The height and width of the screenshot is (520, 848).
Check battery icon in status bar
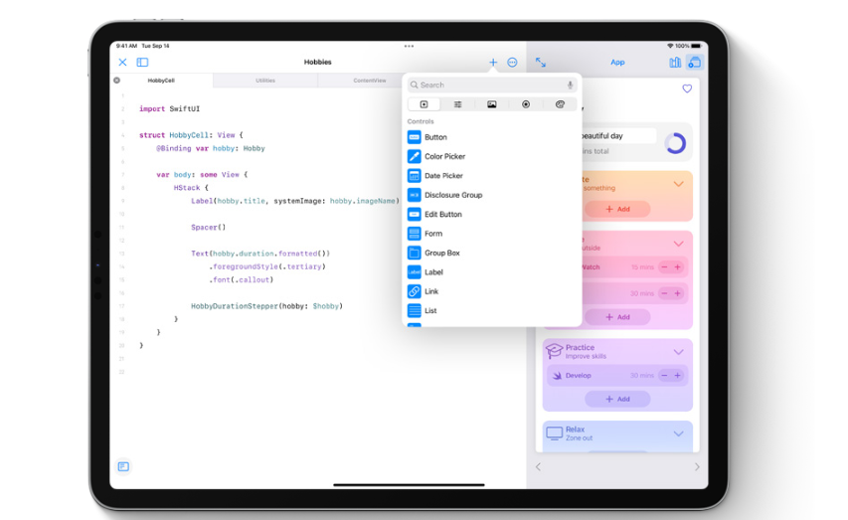[x=696, y=46]
